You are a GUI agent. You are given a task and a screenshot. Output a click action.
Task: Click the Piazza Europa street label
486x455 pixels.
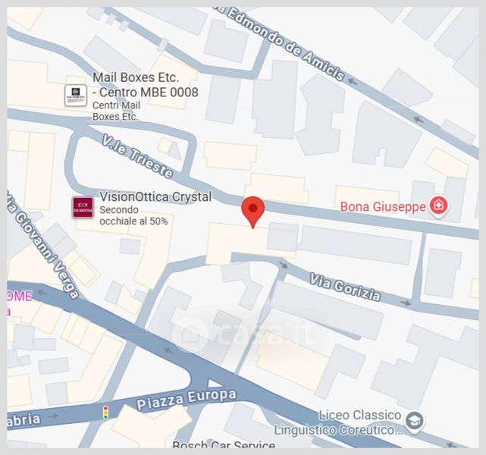click(x=187, y=399)
